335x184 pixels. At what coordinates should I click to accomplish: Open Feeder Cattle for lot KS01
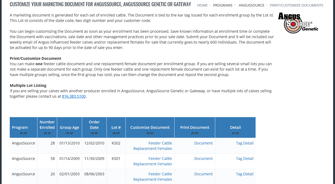pyautogui.click(x=160, y=159)
